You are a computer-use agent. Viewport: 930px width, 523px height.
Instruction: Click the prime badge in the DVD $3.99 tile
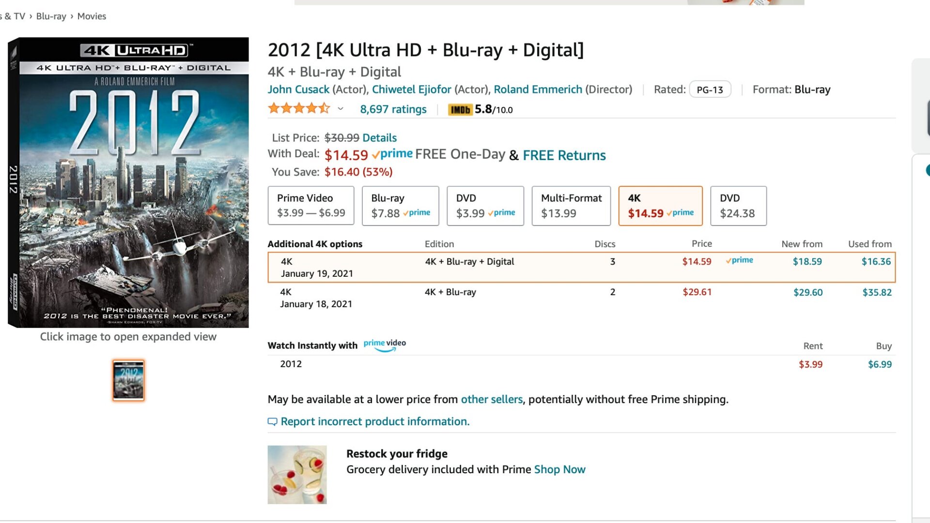(x=502, y=213)
